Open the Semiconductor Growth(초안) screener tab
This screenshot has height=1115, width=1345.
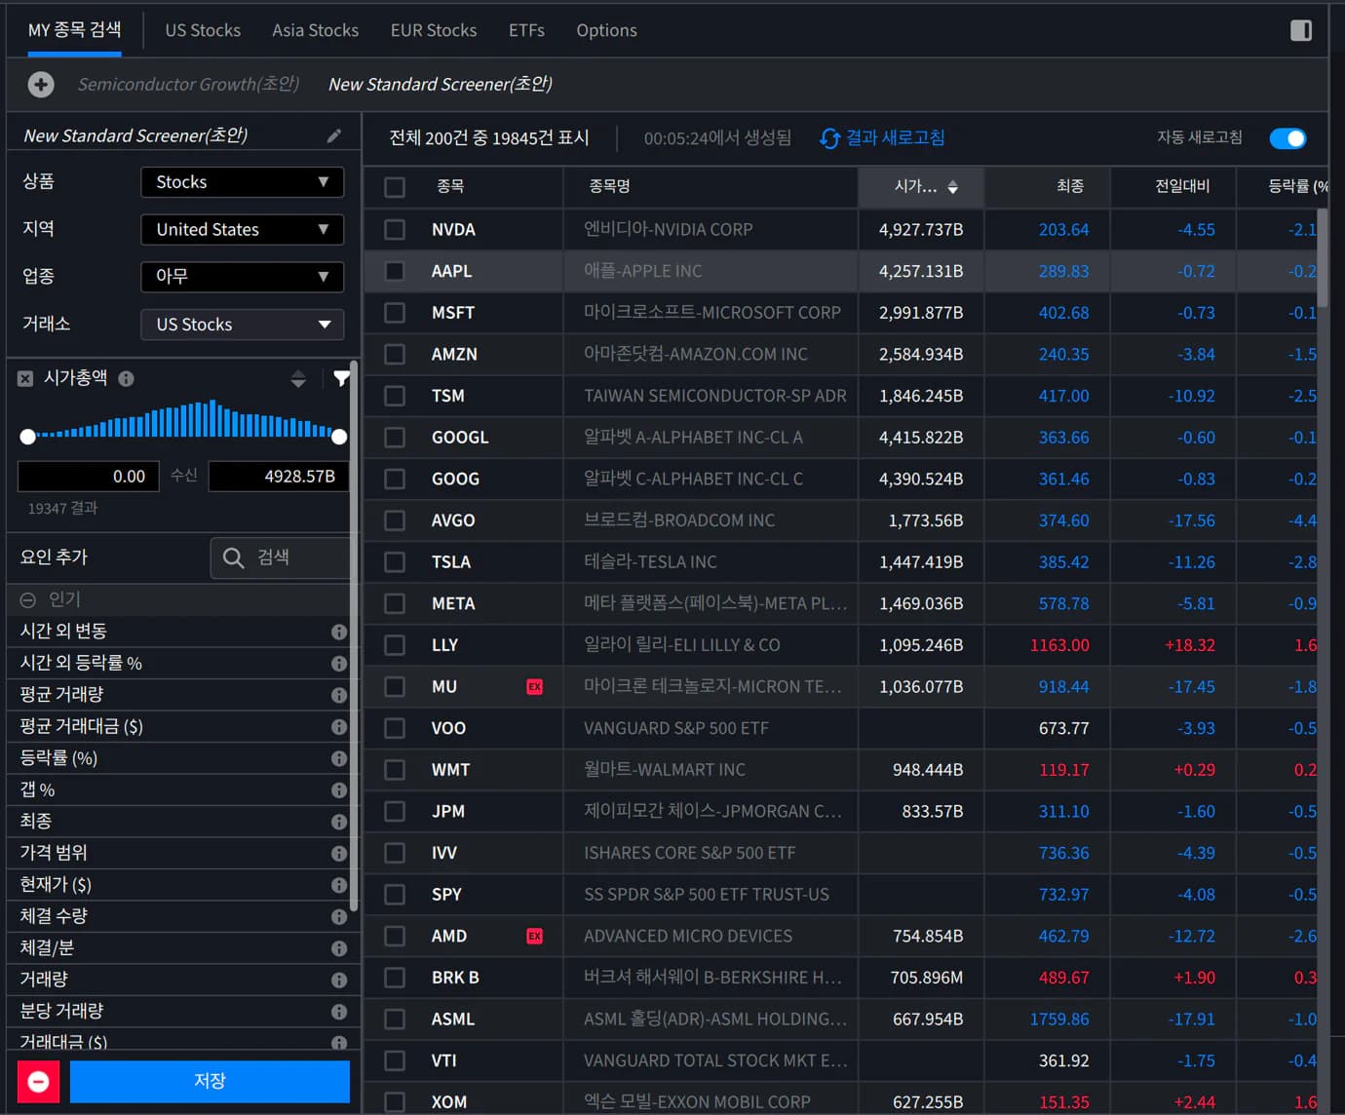coord(189,85)
